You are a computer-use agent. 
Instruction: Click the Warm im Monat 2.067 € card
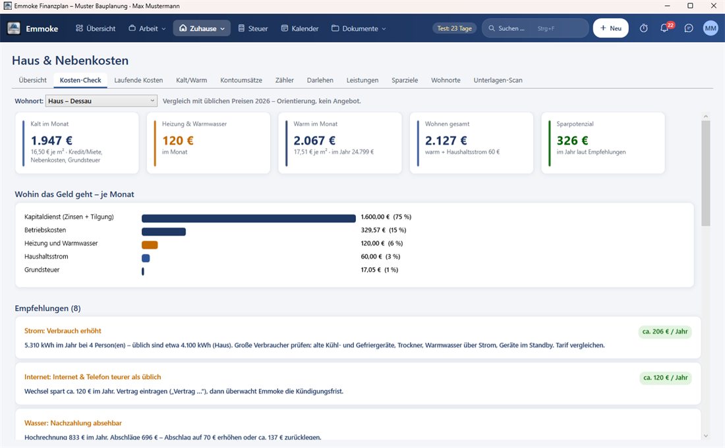click(340, 143)
